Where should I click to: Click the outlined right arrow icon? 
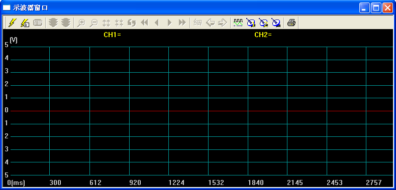pyautogui.click(x=223, y=23)
